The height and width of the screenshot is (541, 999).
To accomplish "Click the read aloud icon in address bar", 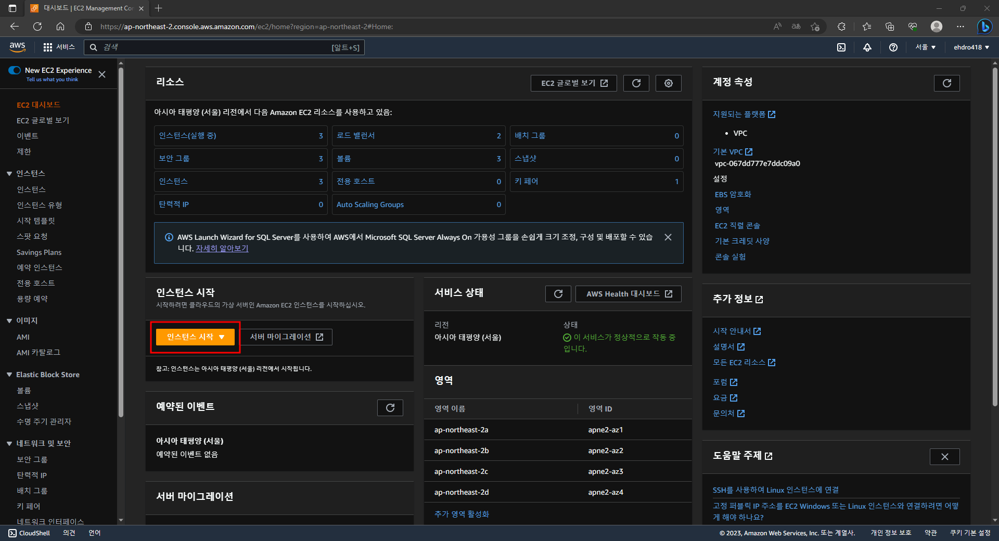I will pos(777,27).
